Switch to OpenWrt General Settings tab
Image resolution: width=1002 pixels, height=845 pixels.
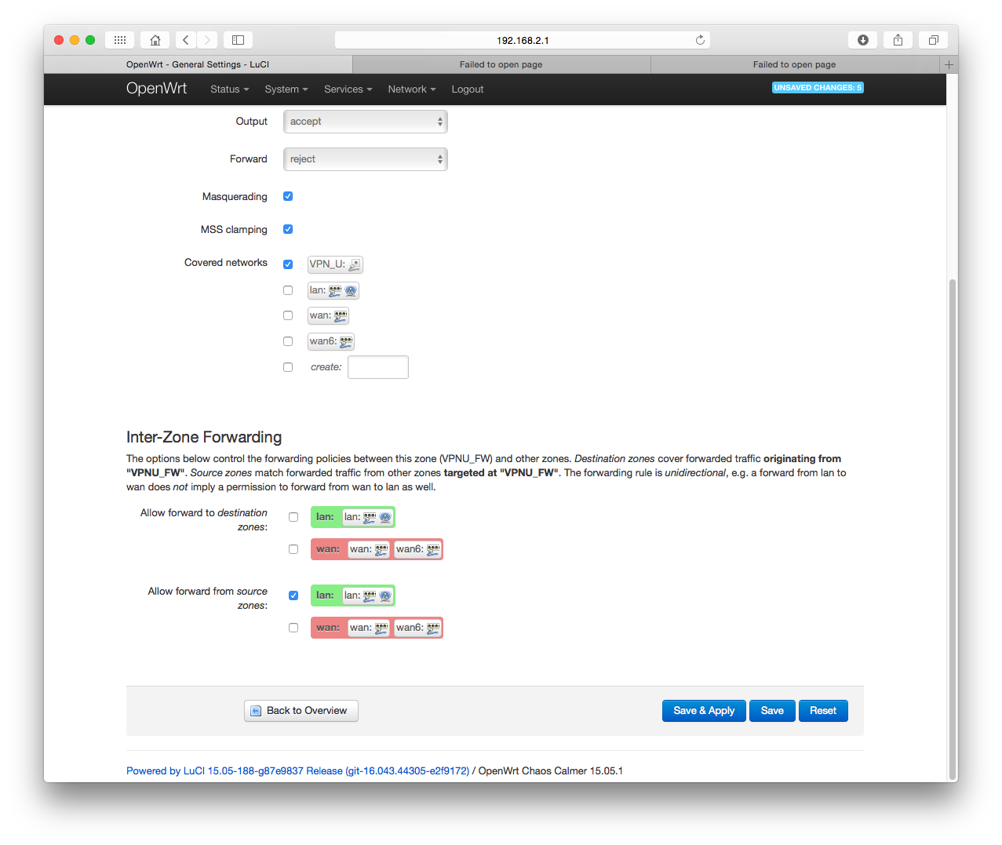click(x=198, y=64)
